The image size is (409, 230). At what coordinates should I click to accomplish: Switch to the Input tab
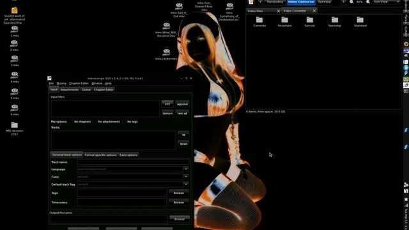coord(54,89)
